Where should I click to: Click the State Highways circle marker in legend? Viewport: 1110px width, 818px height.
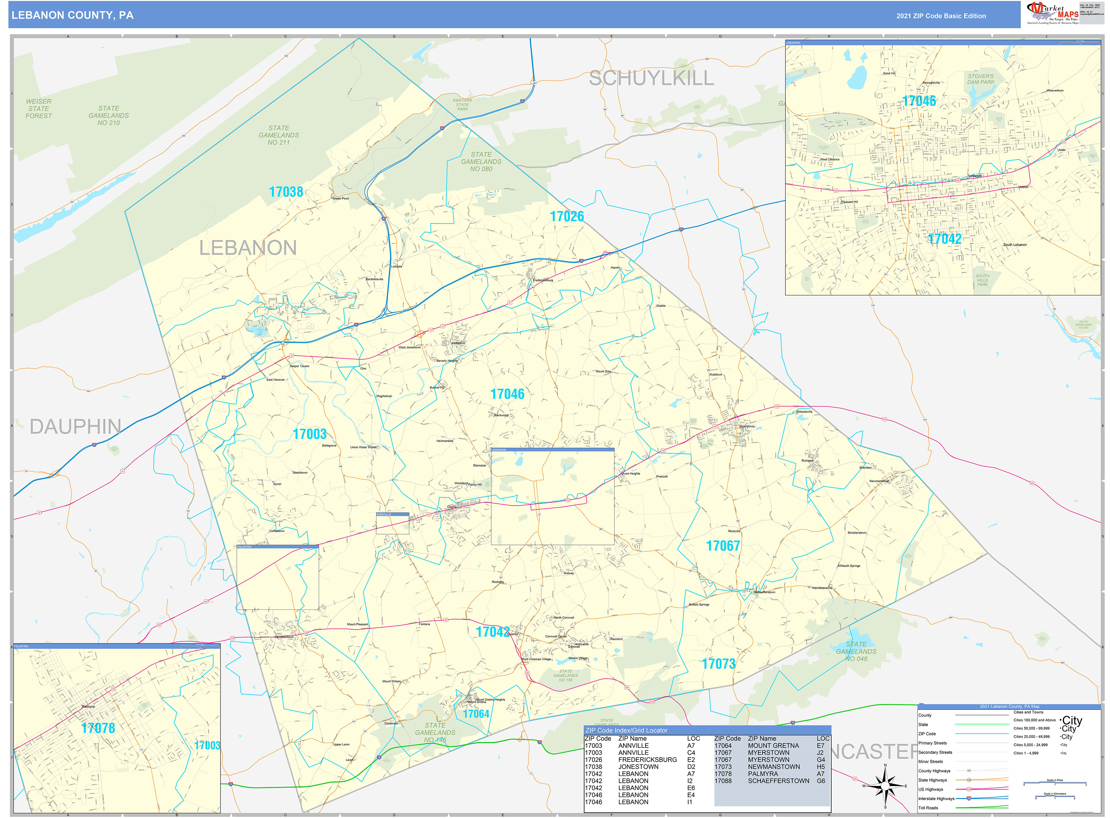969,780
